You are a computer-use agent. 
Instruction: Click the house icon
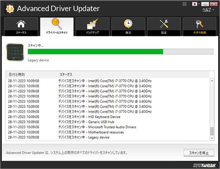pos(21,24)
